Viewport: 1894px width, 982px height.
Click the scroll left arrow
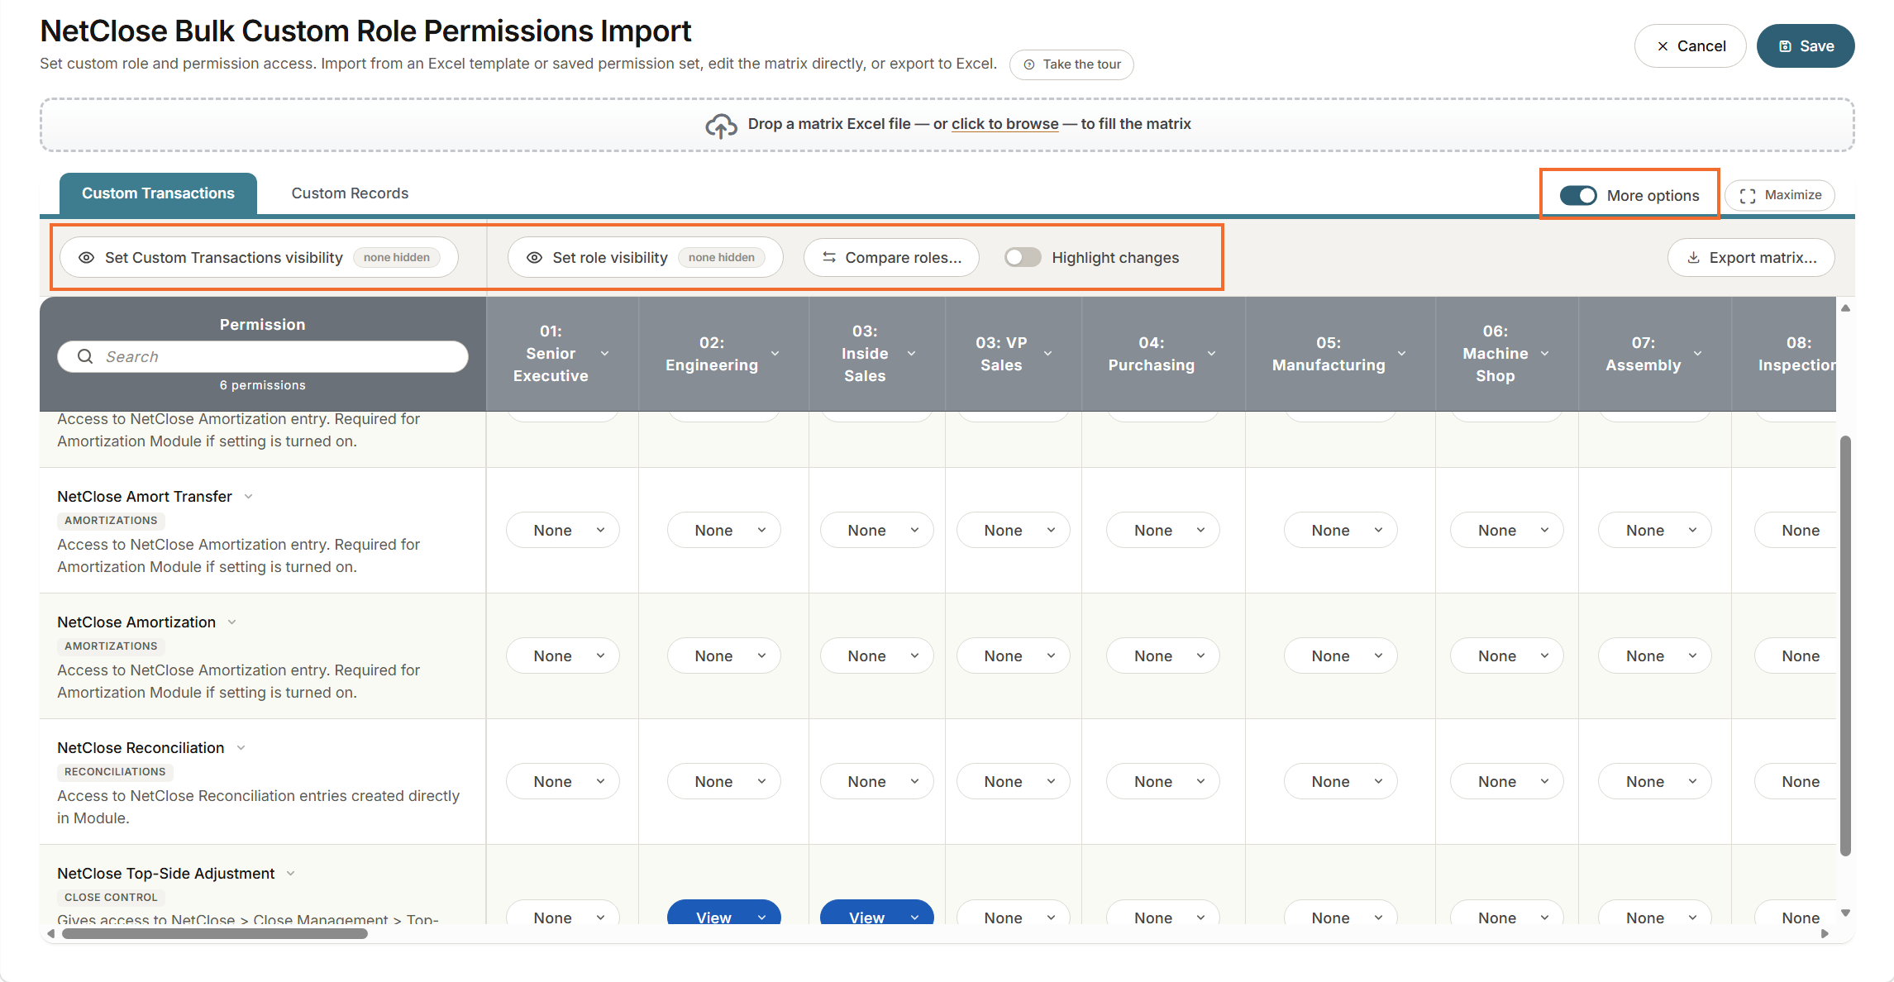51,934
